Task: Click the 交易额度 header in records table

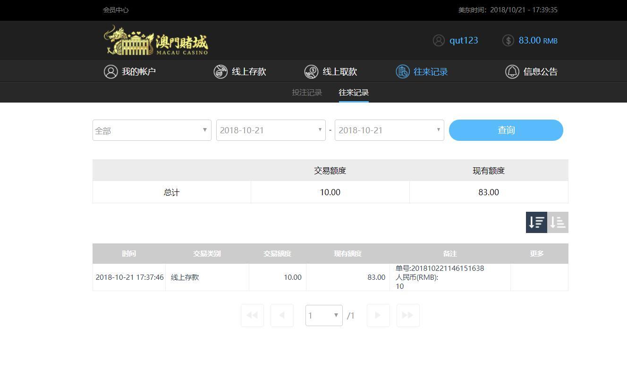Action: coord(277,254)
